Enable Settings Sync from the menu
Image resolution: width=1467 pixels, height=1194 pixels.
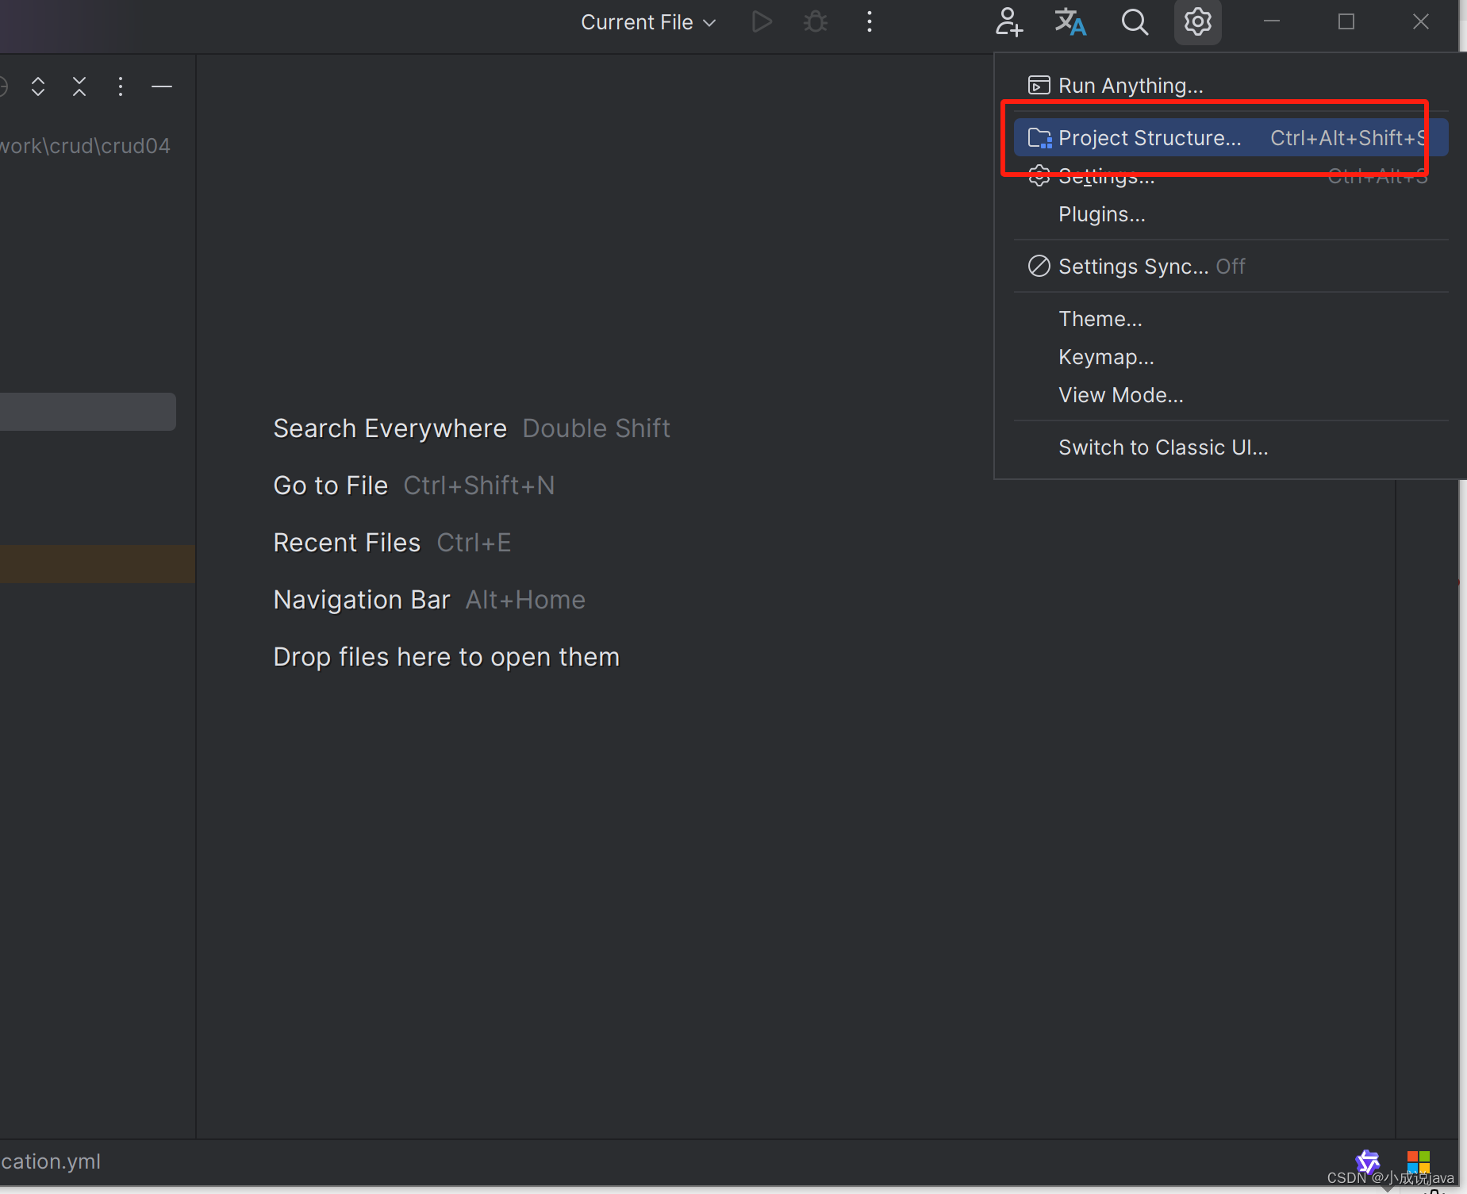[x=1135, y=266]
